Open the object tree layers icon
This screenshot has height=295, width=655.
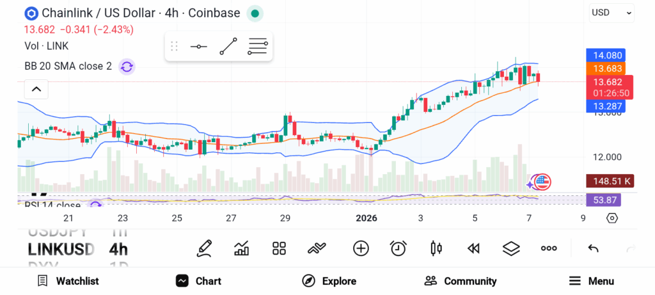coord(510,248)
